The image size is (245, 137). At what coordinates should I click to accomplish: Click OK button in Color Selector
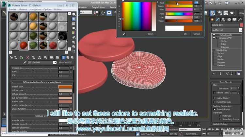click(185, 34)
